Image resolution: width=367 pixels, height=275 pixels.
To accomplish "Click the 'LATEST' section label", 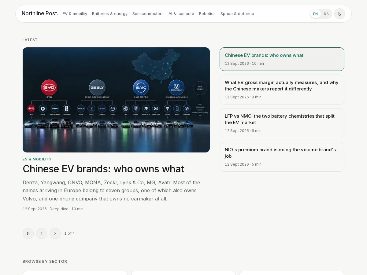I will click(x=30, y=40).
